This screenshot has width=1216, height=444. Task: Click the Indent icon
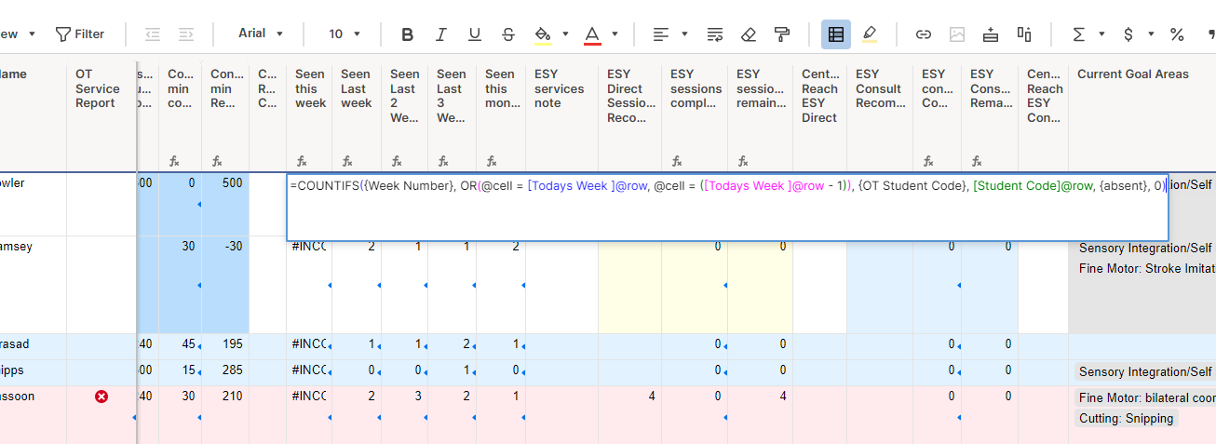click(186, 34)
